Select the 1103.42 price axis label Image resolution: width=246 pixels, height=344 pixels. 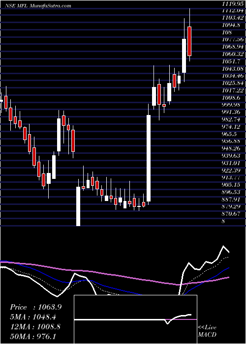pyautogui.click(x=233, y=18)
